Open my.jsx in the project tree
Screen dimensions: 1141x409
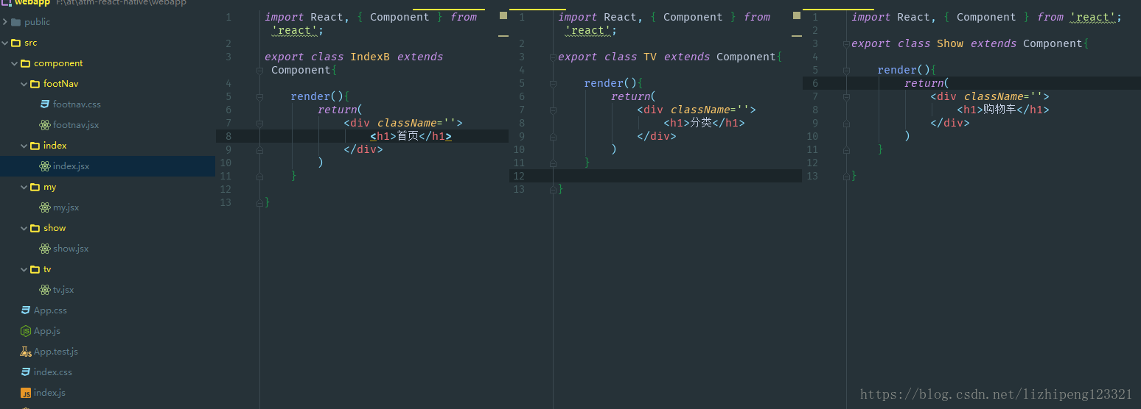coord(66,207)
